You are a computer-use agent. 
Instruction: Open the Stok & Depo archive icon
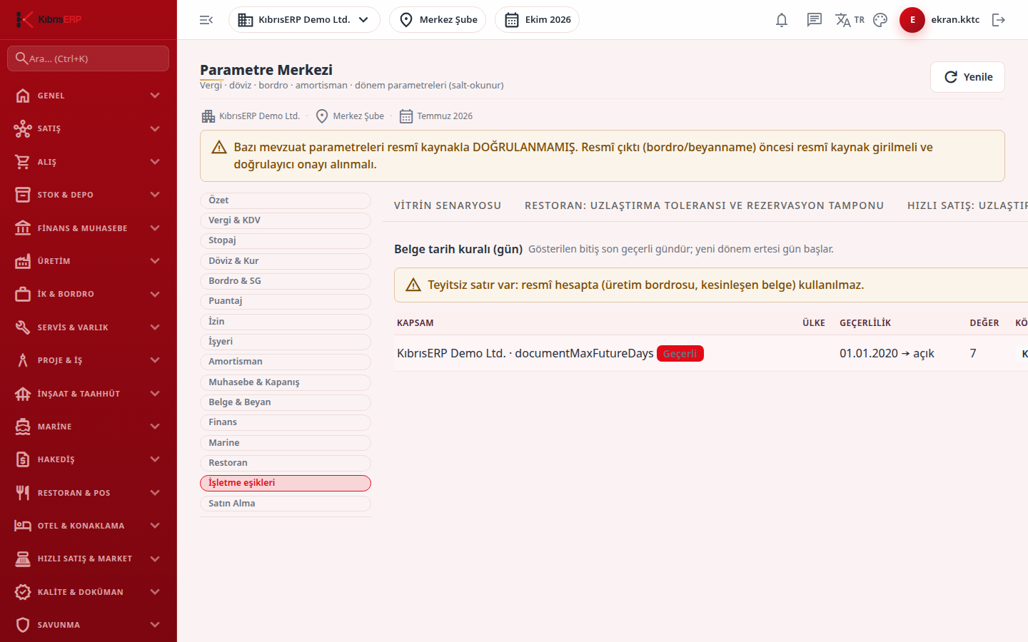pos(23,195)
